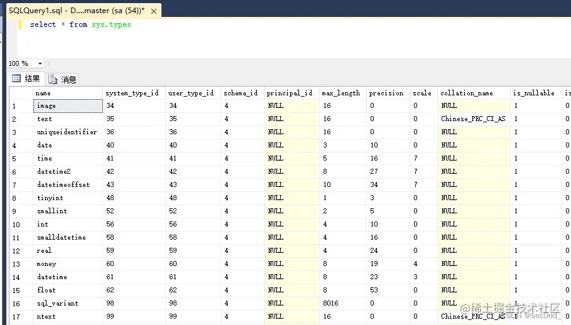Select the 'float' name cell
Image resolution: width=571 pixels, height=325 pixels.
click(x=68, y=290)
